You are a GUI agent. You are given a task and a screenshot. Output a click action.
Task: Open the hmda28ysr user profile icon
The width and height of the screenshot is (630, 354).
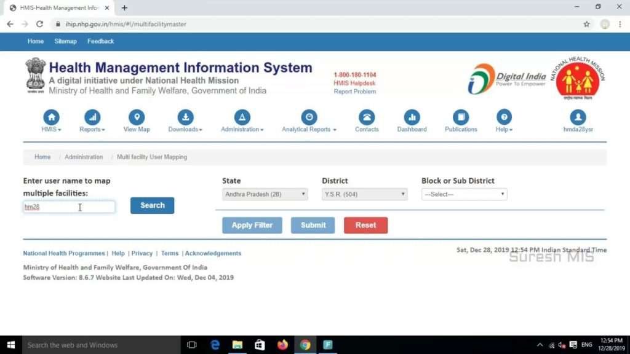pos(578,117)
